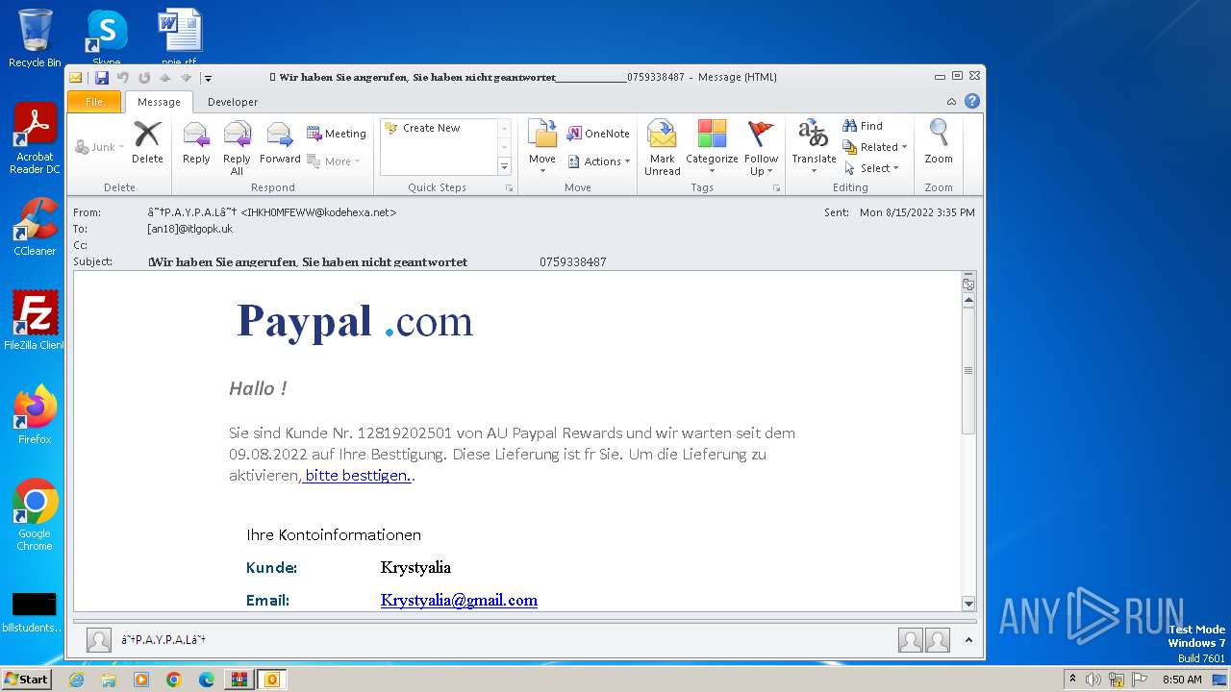
Task: Launch CCleaner from desktop
Action: (x=35, y=227)
